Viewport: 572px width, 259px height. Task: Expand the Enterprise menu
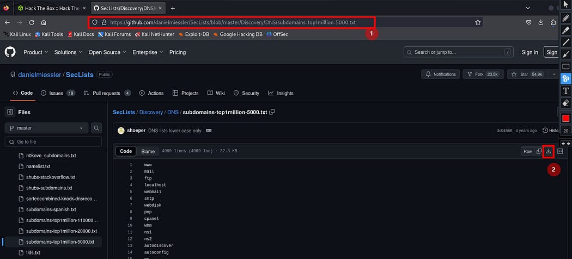click(148, 52)
